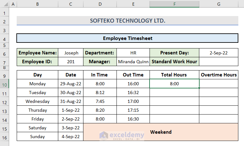
Task: Click the Total Hours header cell
Action: [174, 75]
